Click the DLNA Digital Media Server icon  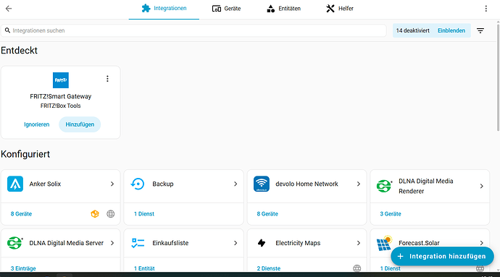(x=15, y=243)
